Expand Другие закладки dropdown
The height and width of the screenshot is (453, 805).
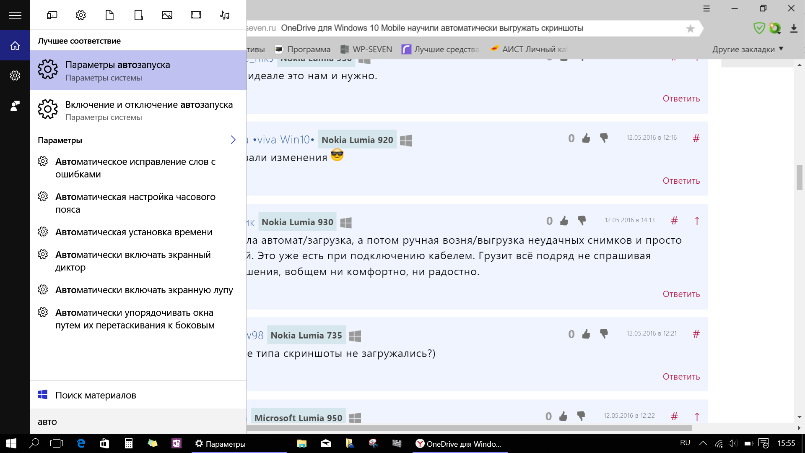point(748,49)
